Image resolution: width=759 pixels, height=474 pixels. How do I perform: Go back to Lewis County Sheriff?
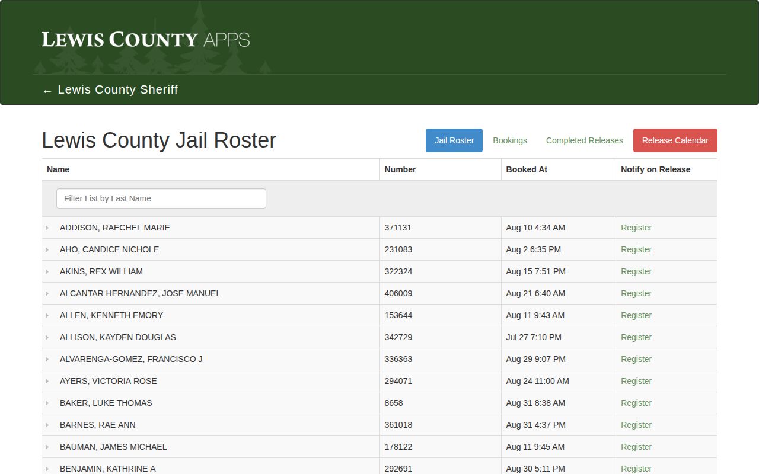[x=110, y=89]
